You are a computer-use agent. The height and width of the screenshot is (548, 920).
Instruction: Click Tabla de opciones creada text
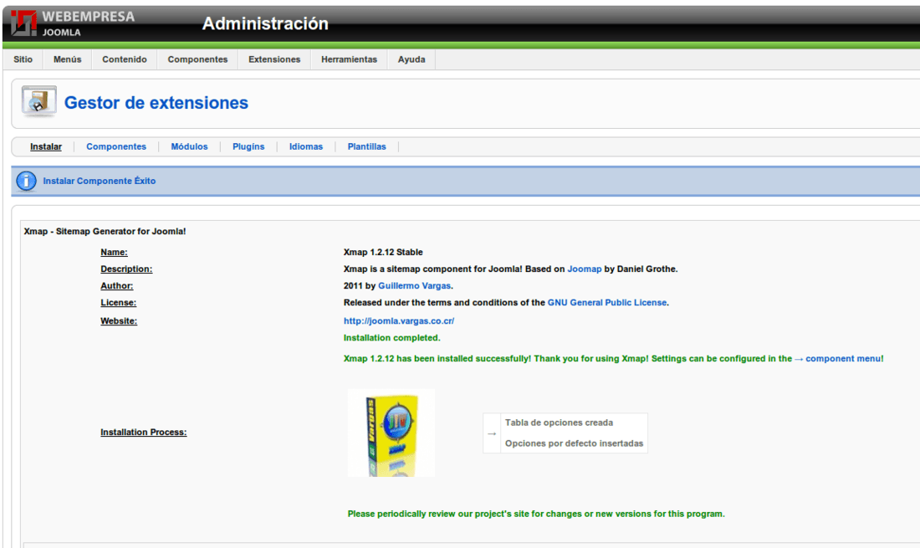click(x=560, y=423)
